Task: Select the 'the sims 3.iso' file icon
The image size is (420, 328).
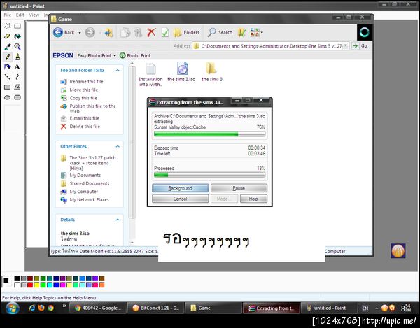Action: 182,69
